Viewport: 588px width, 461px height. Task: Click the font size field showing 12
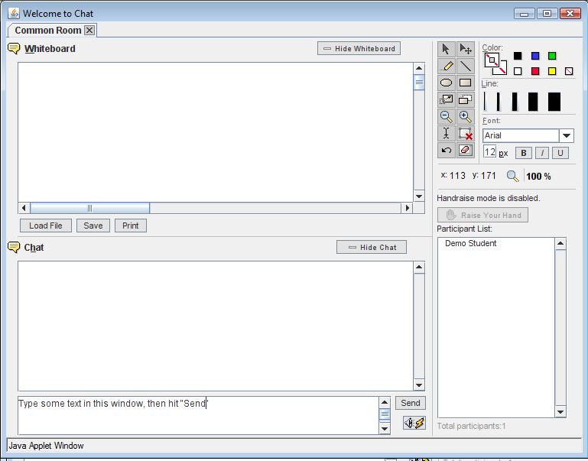[x=490, y=152]
